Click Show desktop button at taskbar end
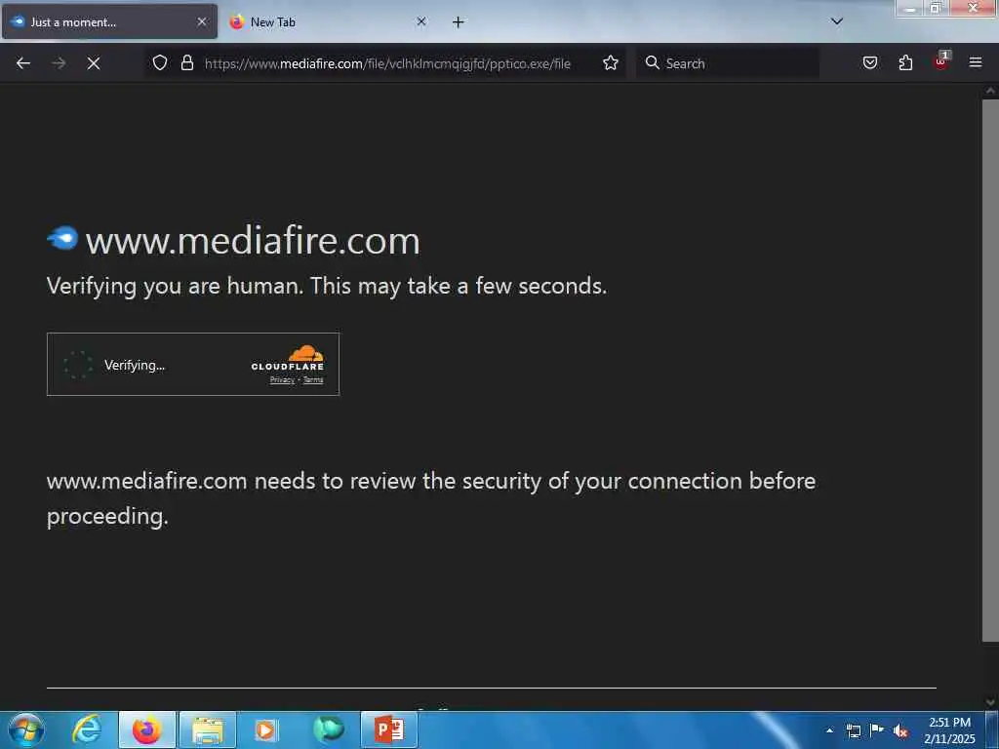The width and height of the screenshot is (999, 749). pos(992,729)
